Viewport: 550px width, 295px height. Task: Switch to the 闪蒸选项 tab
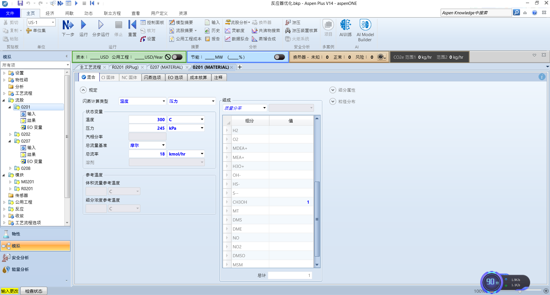point(153,77)
